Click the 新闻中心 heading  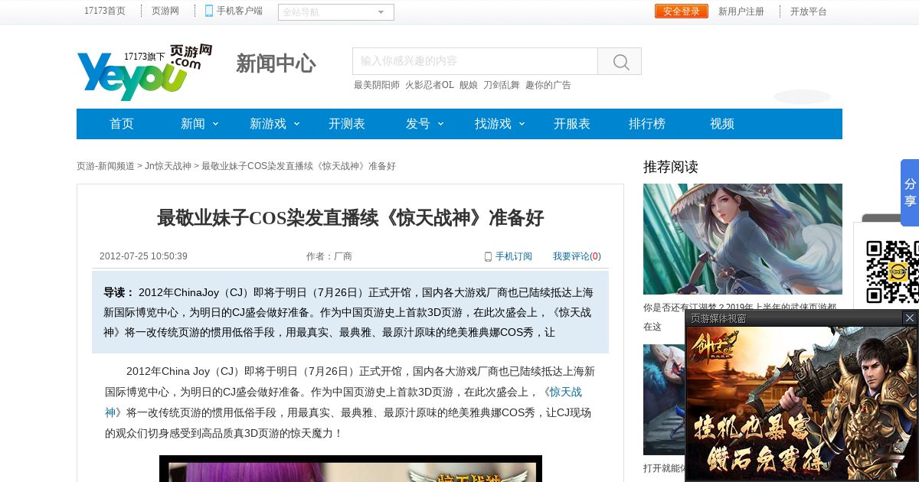point(276,64)
